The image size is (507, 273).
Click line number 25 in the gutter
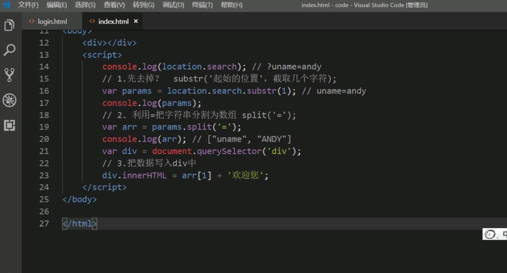pos(44,199)
